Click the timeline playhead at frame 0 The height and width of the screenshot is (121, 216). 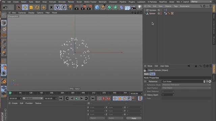pos(10,93)
